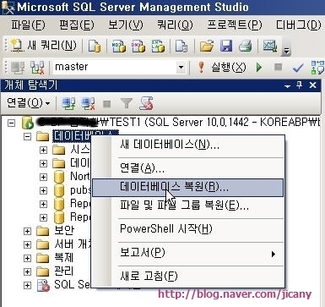Click the Database Engine Query icon
This screenshot has height=307, width=325.
click(x=95, y=46)
